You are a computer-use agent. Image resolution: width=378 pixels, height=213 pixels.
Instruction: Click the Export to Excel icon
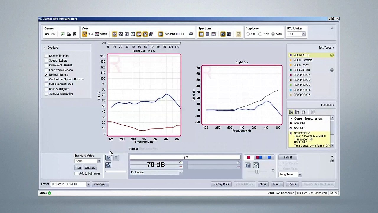click(62, 34)
